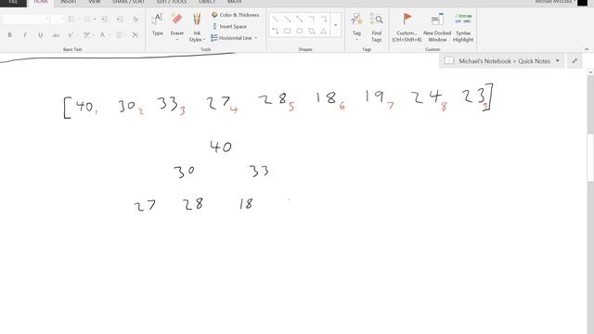
Task: Select the straight line shape
Action: pos(276,19)
